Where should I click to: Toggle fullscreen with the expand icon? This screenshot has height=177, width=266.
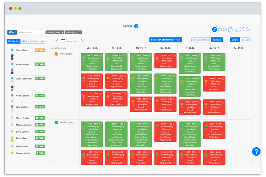241,30
